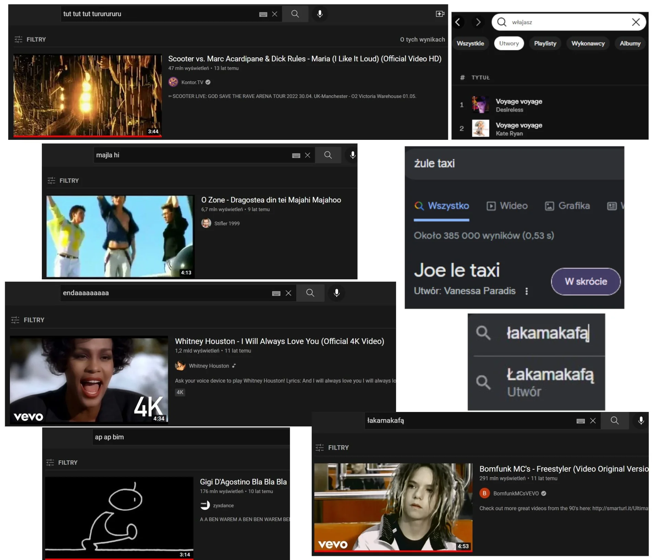The image size is (659, 560).
Task: Click microphone icon beside 'endaaaaaaaaa' search
Action: [x=336, y=293]
